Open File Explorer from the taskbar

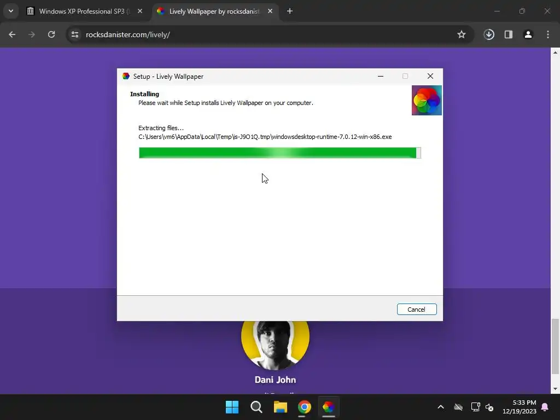[x=281, y=407]
